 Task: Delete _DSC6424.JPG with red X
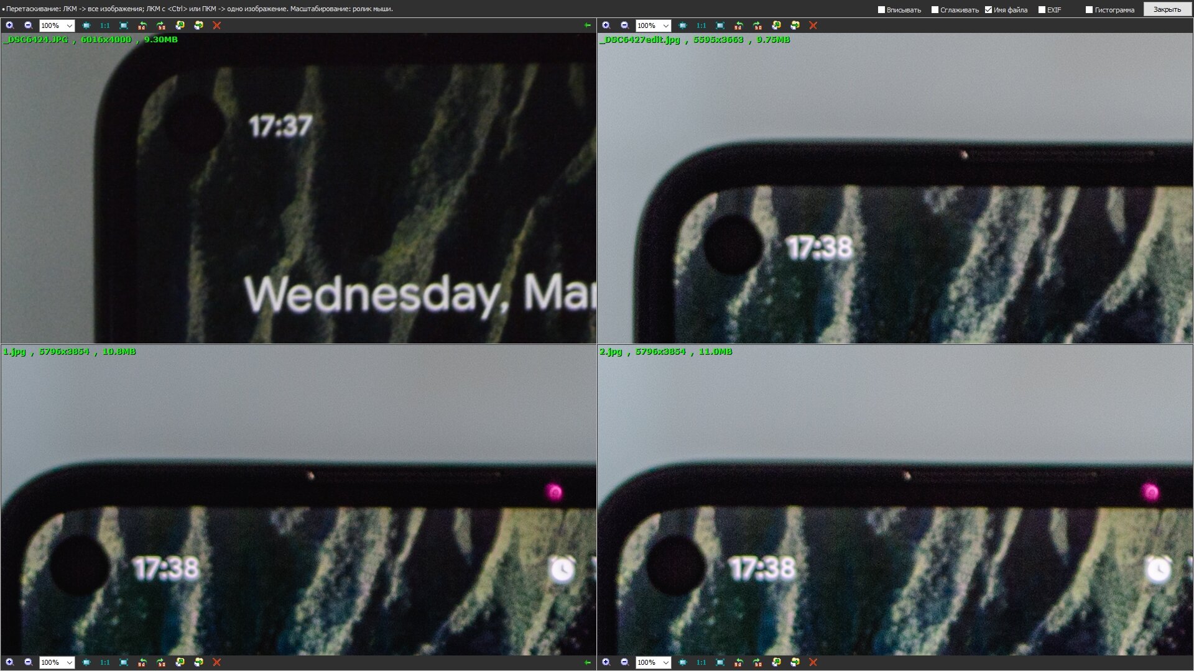(217, 25)
